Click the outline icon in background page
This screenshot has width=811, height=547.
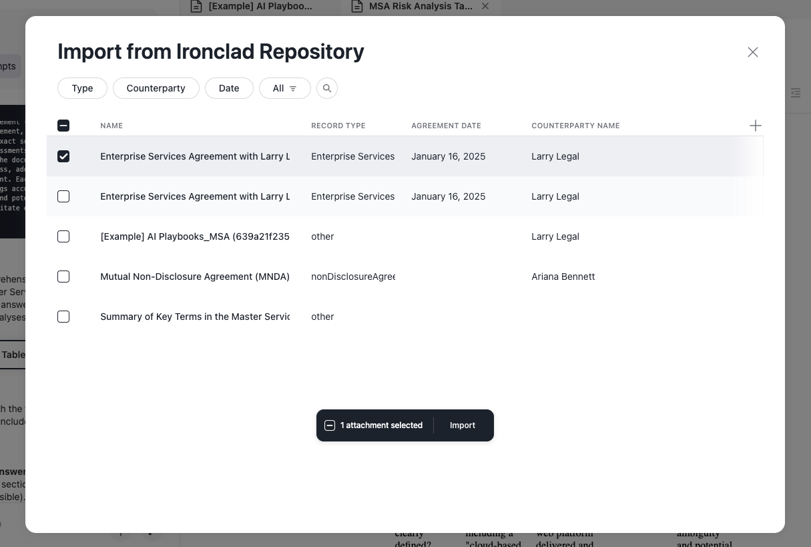point(796,93)
